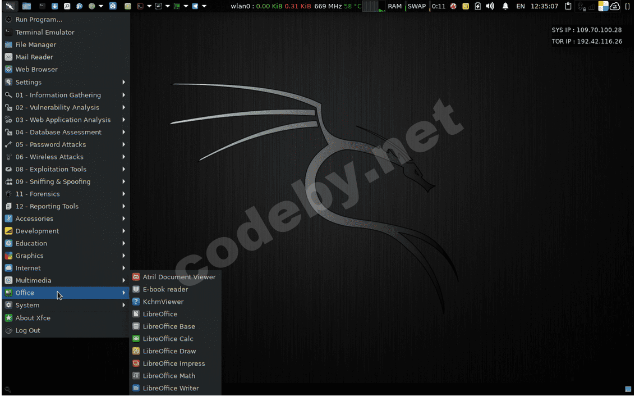Click the small black terminal launcher near menu button

pyautogui.click(x=42, y=6)
